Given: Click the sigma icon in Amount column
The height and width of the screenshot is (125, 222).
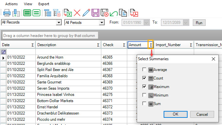Looking at the screenshot, I should click(151, 45).
